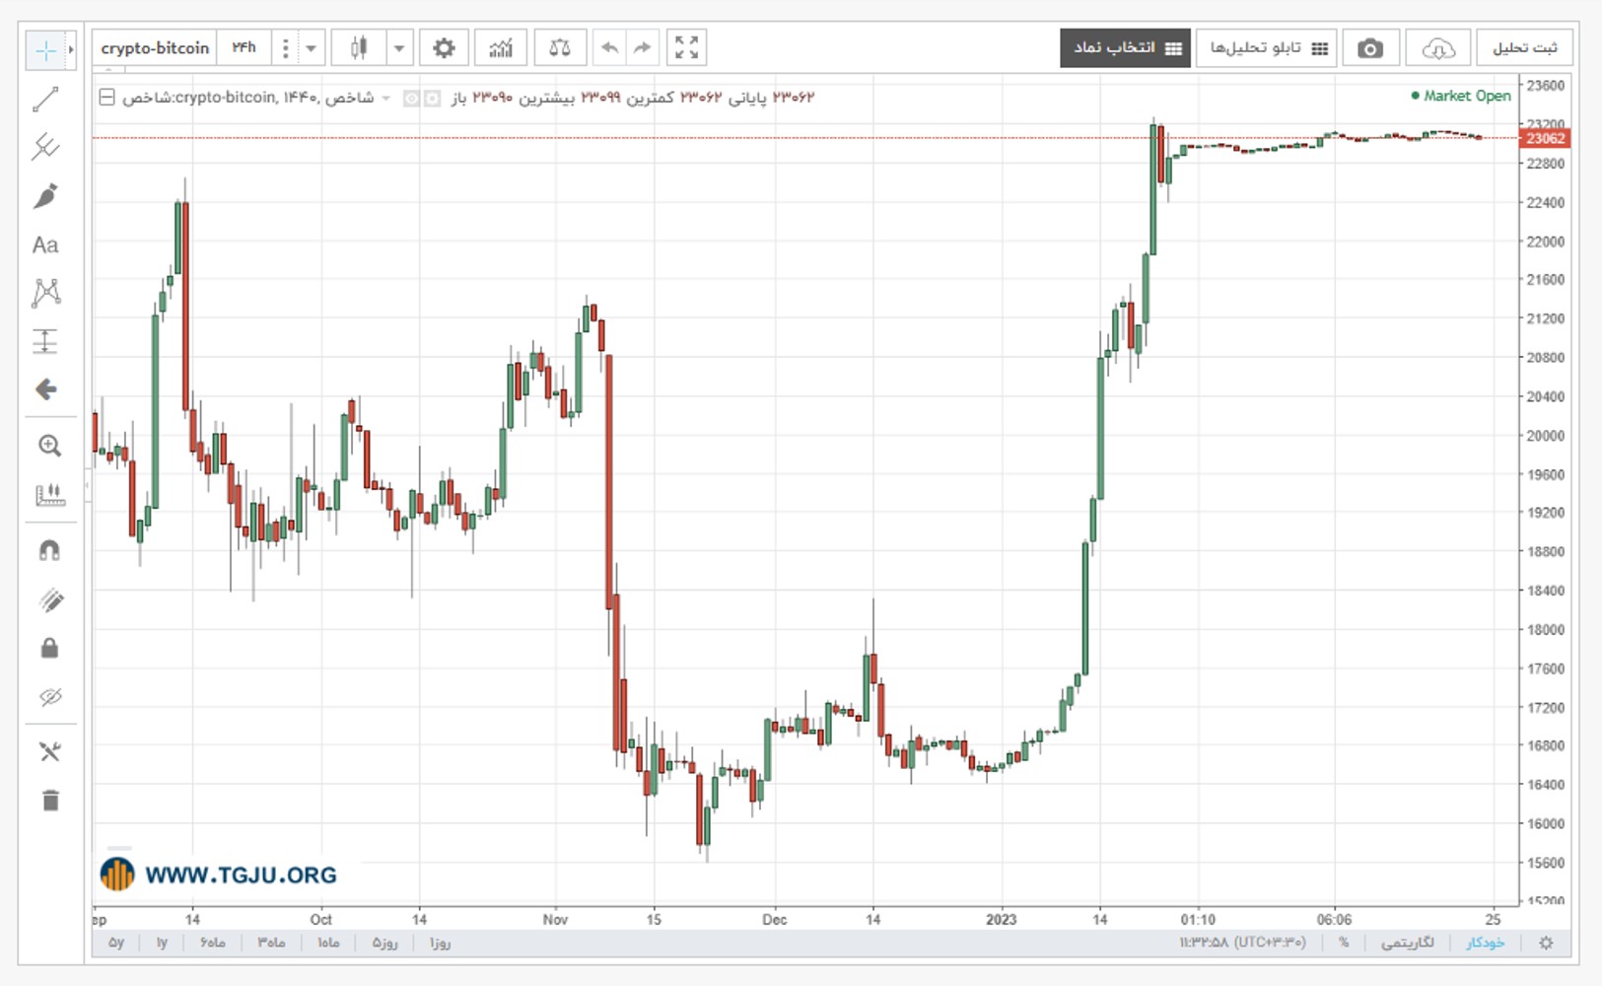Undo the last chart action
This screenshot has height=986, width=1602.
610,47
